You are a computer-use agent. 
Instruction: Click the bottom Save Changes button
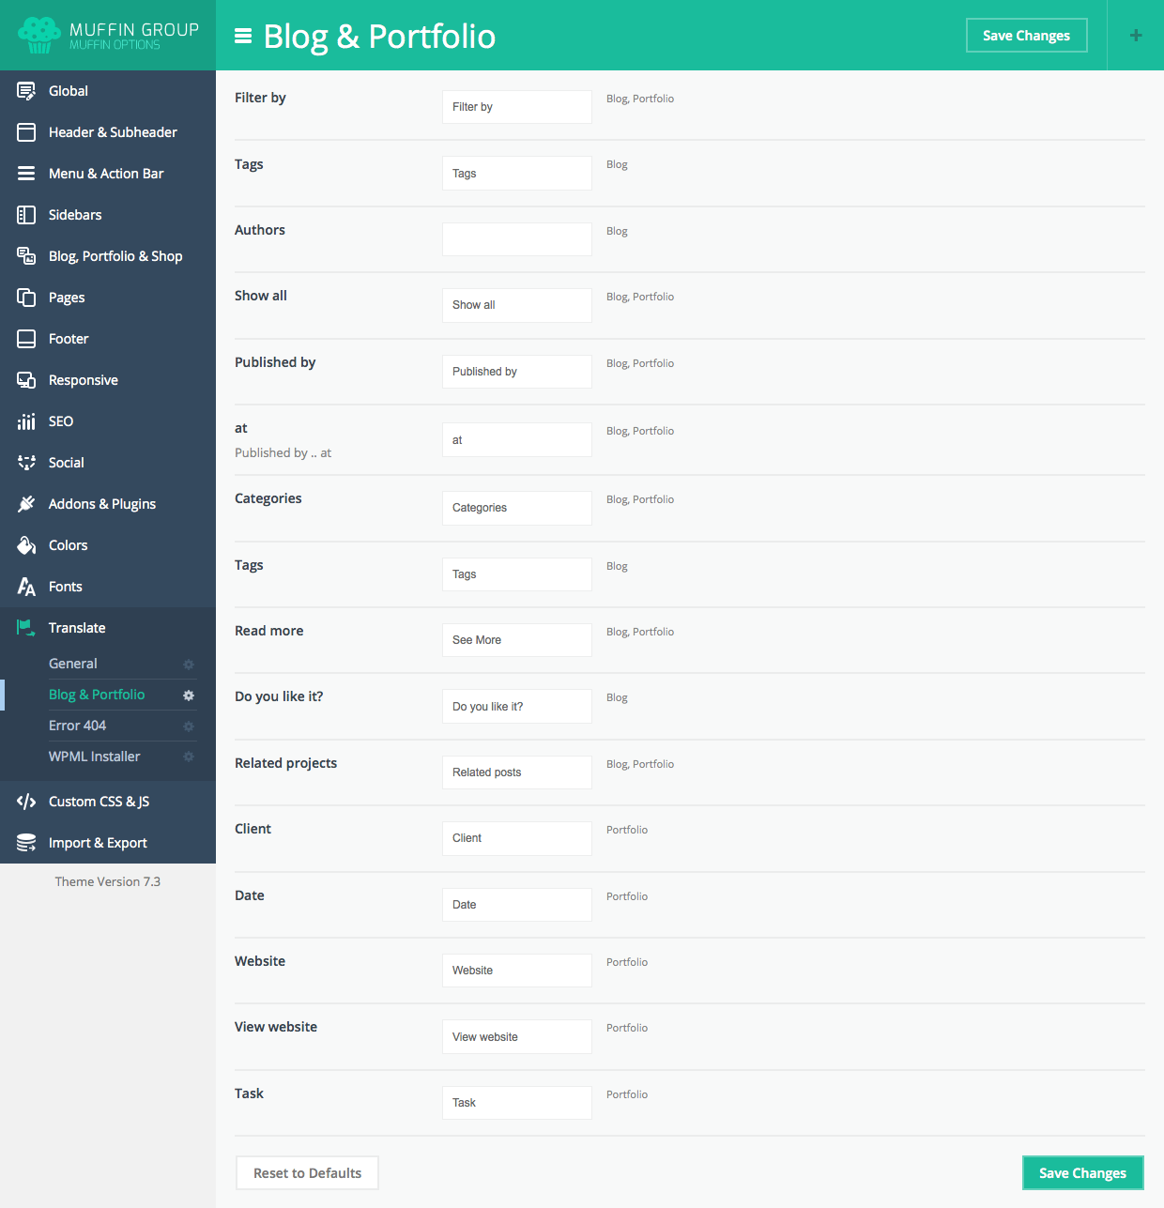click(x=1082, y=1173)
